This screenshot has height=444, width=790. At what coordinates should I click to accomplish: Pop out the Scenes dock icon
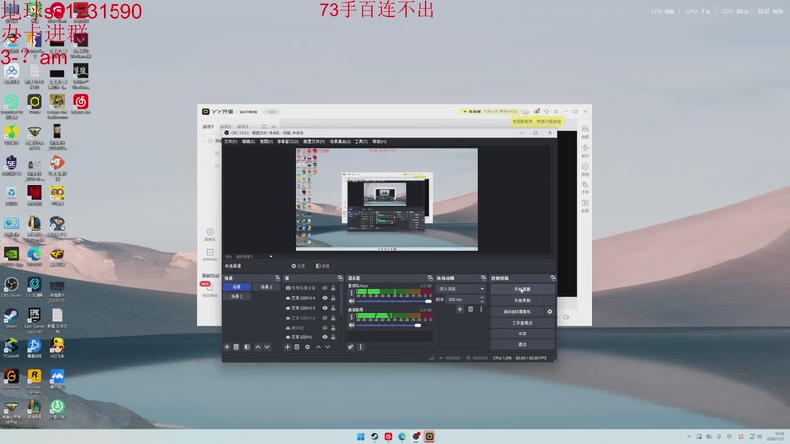pyautogui.click(x=277, y=278)
